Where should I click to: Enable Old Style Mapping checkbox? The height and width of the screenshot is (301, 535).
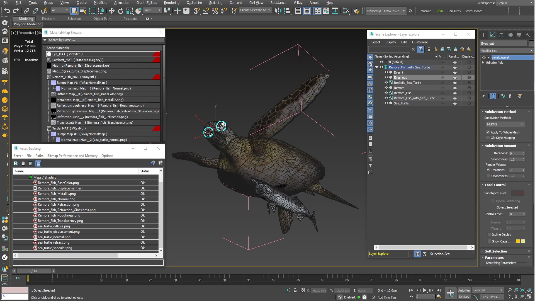tap(488, 138)
